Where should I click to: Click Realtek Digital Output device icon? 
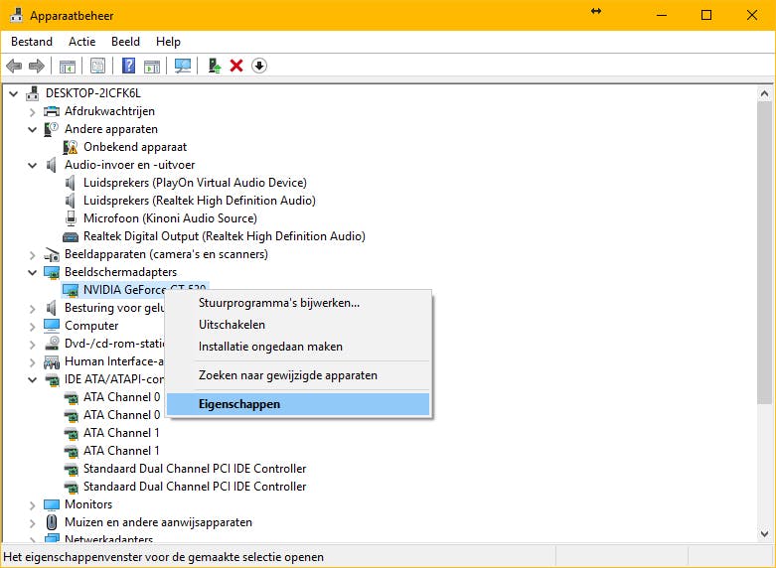[71, 237]
